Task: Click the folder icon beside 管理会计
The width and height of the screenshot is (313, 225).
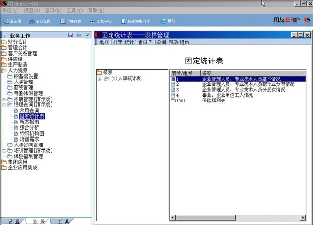Action: [4, 47]
